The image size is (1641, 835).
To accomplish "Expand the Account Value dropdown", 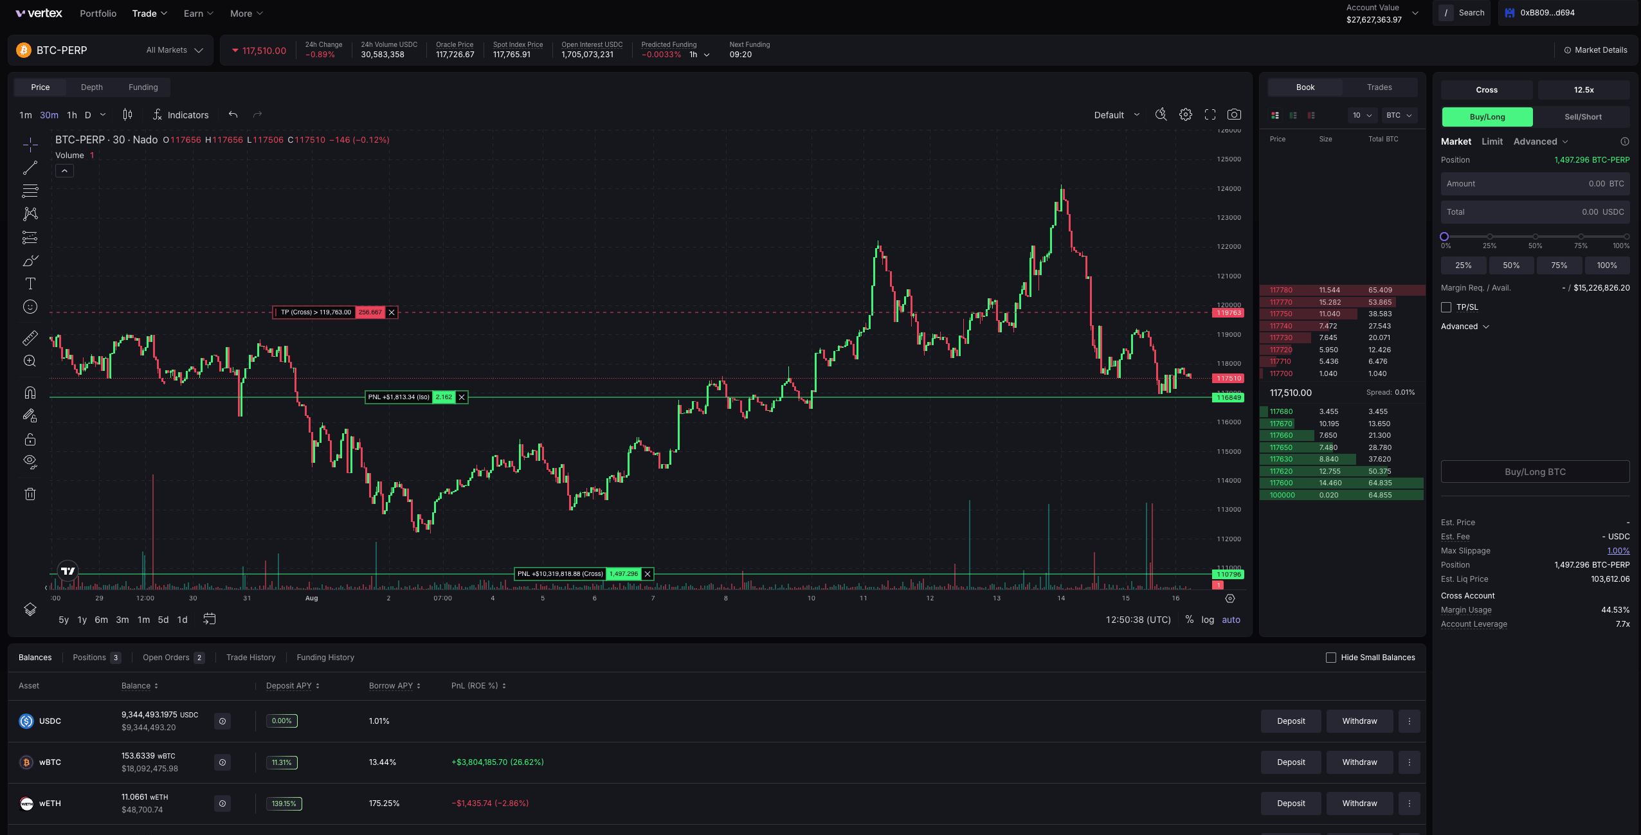I will pos(1415,13).
